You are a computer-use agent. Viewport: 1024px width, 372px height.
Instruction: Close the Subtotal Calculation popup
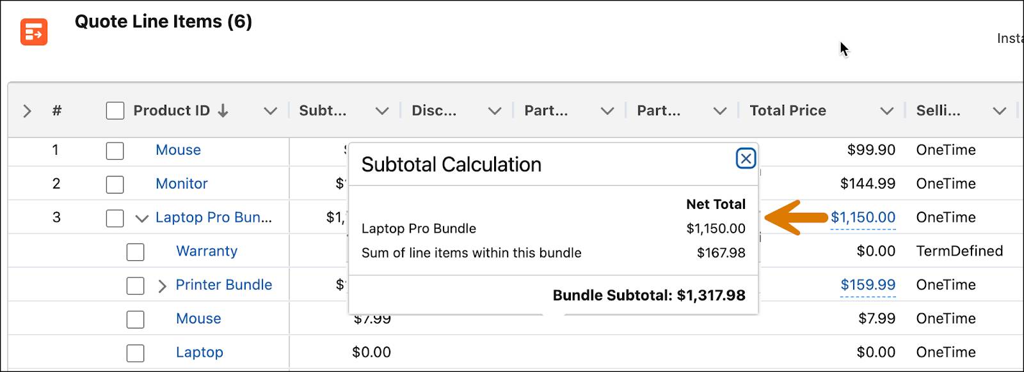(x=746, y=158)
